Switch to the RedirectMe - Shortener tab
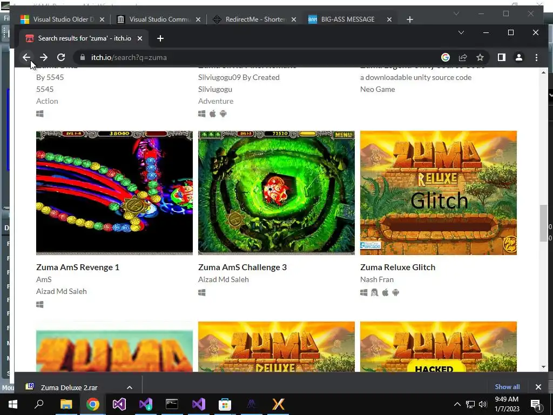The width and height of the screenshot is (553, 415). click(255, 19)
